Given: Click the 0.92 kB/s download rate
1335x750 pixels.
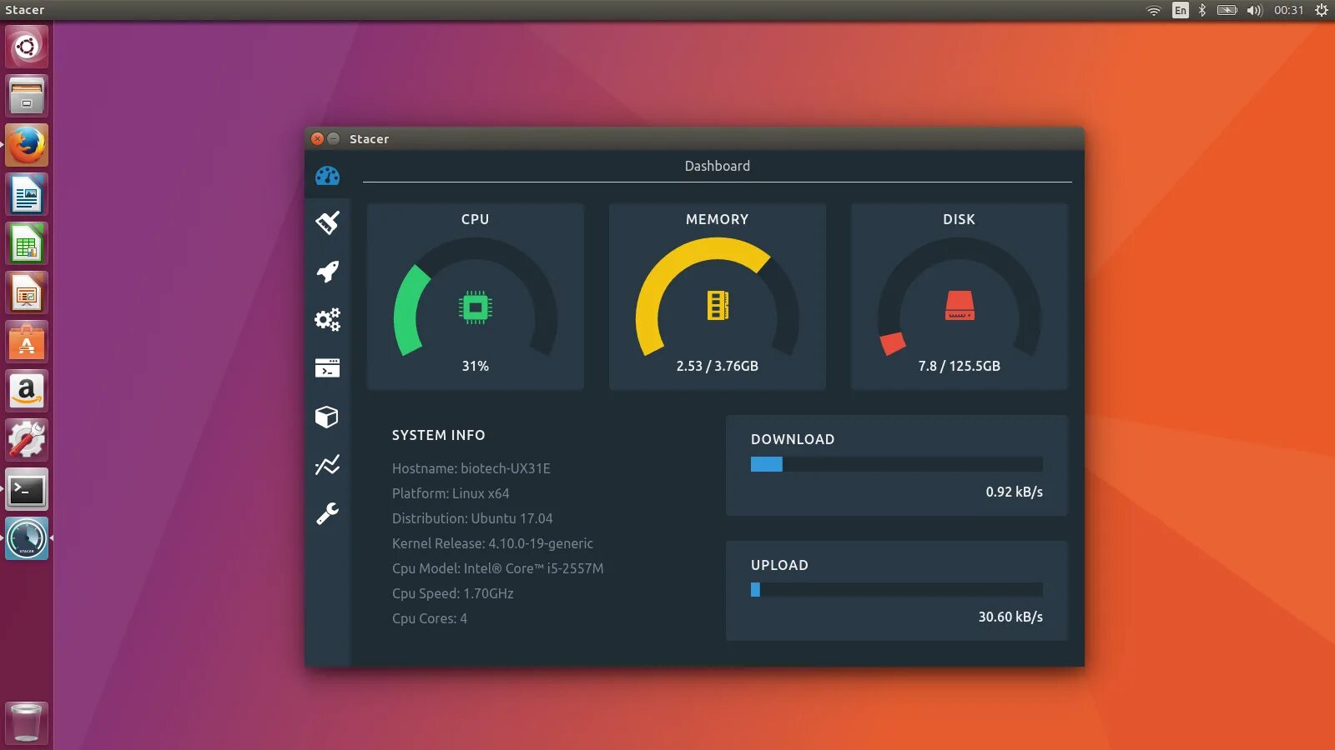Looking at the screenshot, I should (x=1015, y=492).
